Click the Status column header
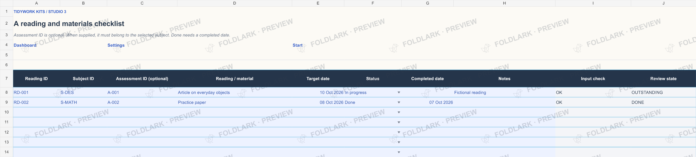This screenshot has height=157, width=696. coord(373,79)
